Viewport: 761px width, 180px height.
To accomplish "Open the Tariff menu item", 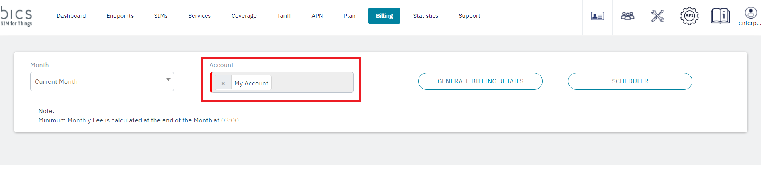I will [284, 16].
